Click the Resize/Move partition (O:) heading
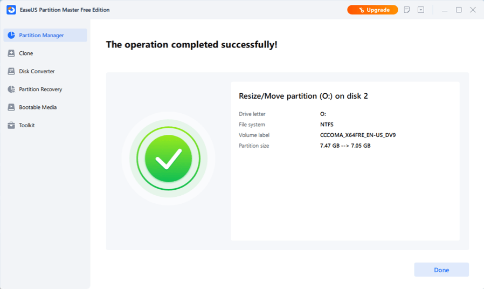The width and height of the screenshot is (484, 289). point(303,96)
